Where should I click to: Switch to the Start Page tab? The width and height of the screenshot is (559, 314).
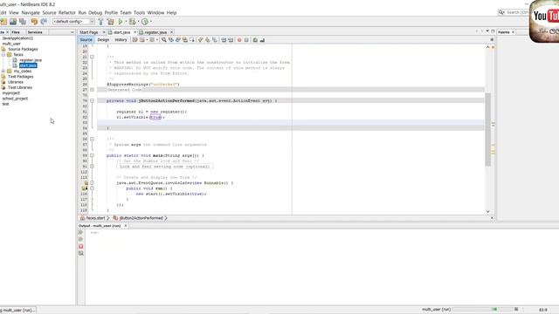(89, 32)
